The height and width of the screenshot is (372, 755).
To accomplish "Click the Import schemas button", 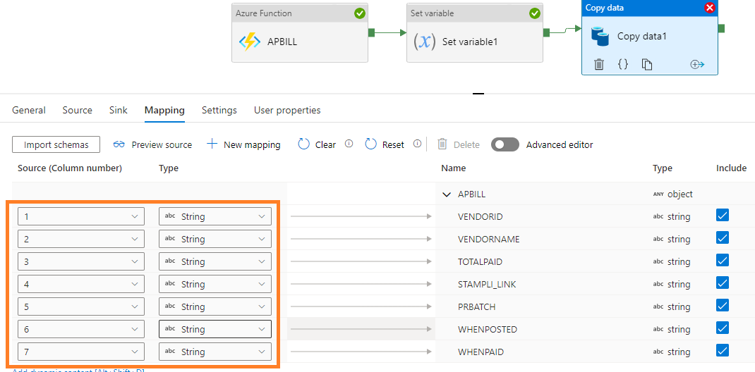I will point(56,144).
